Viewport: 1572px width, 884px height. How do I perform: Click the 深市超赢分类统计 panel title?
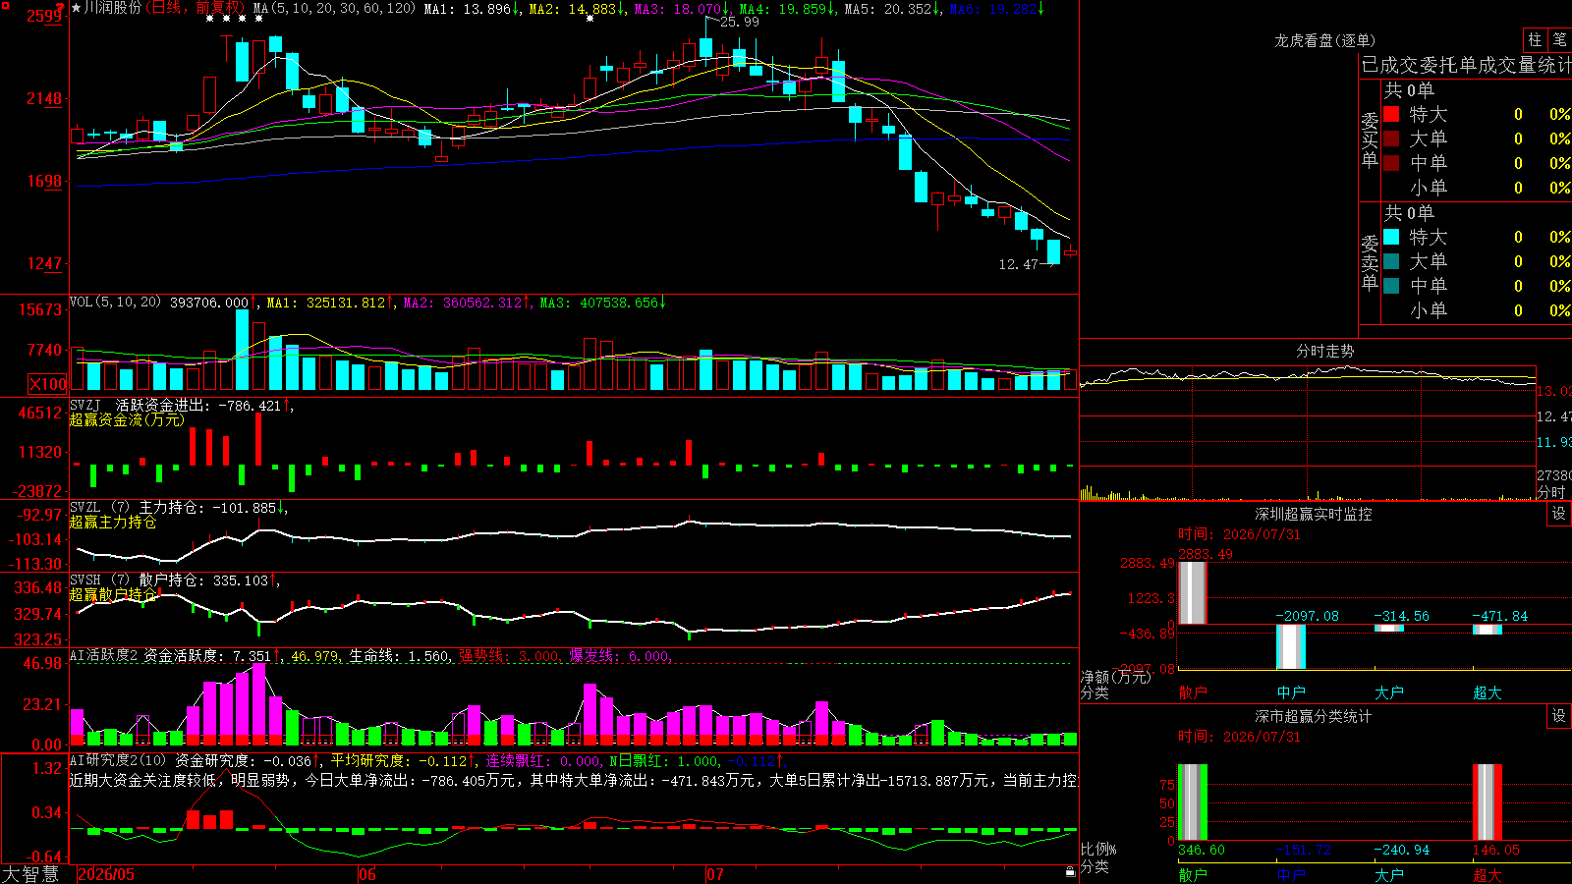pos(1314,716)
